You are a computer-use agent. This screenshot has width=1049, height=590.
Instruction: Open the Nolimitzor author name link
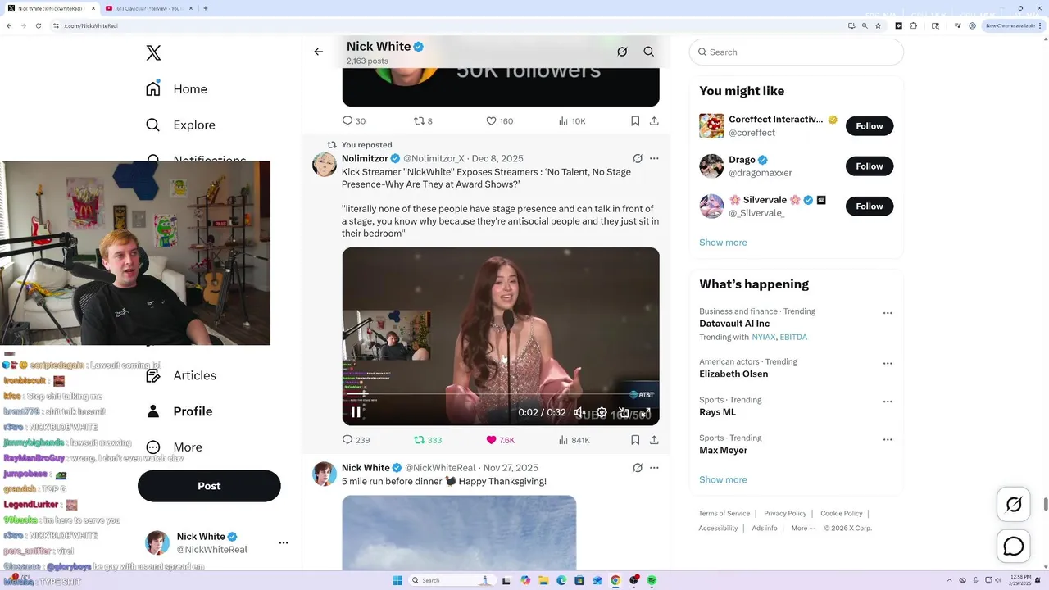pos(365,158)
